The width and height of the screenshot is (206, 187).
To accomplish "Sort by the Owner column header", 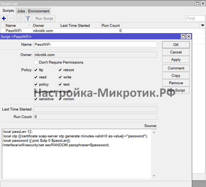I will point(46,25).
